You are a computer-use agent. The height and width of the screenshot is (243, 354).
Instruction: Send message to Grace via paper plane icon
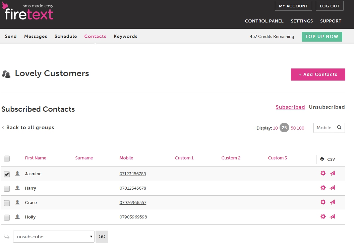point(332,202)
